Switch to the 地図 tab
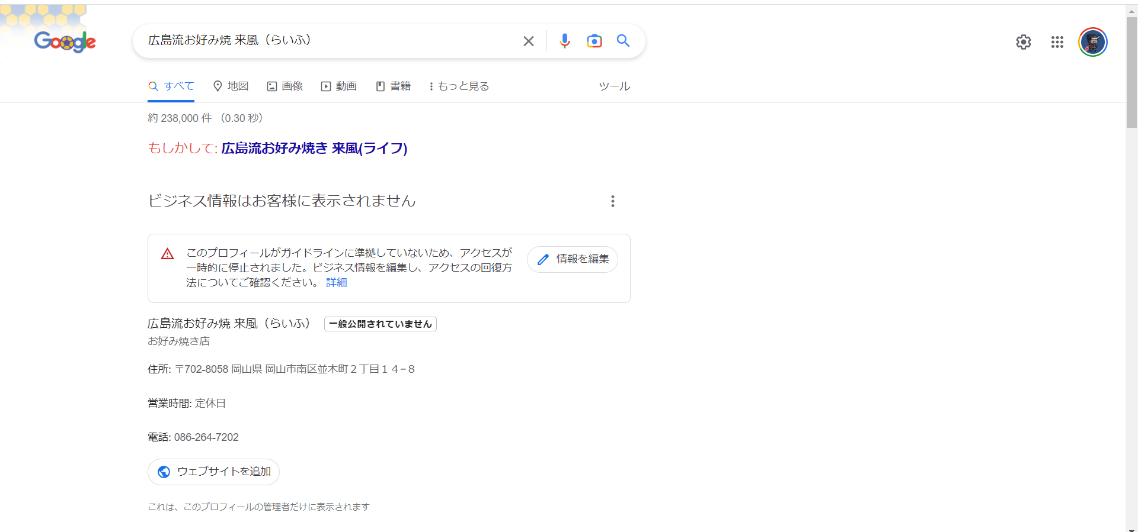 coord(231,86)
